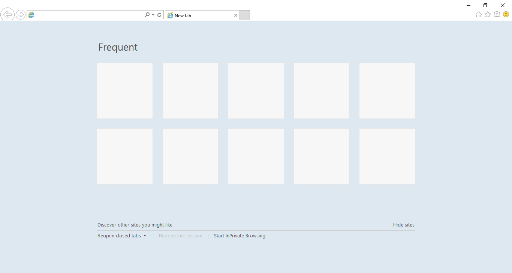This screenshot has width=512, height=273.
Task: Open the address bar autocomplete dropdown arrow
Action: [x=153, y=15]
